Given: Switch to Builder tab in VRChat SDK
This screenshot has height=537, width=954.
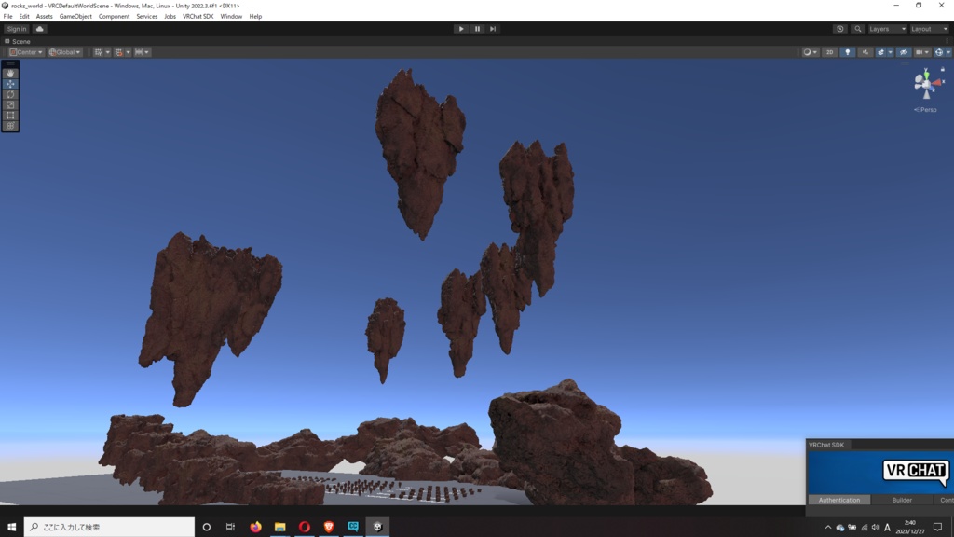Looking at the screenshot, I should pos(902,500).
